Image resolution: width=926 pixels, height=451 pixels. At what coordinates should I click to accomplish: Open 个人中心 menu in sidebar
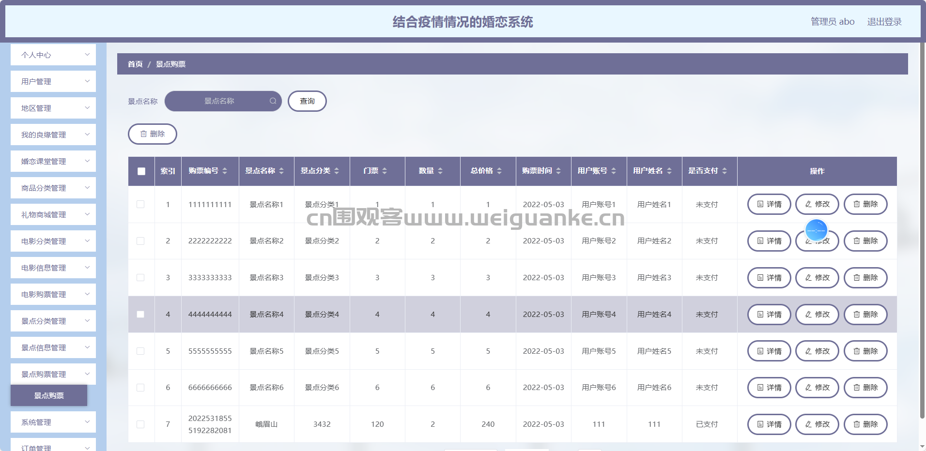53,55
